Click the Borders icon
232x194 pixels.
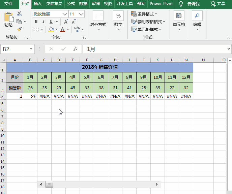(x=36, y=29)
